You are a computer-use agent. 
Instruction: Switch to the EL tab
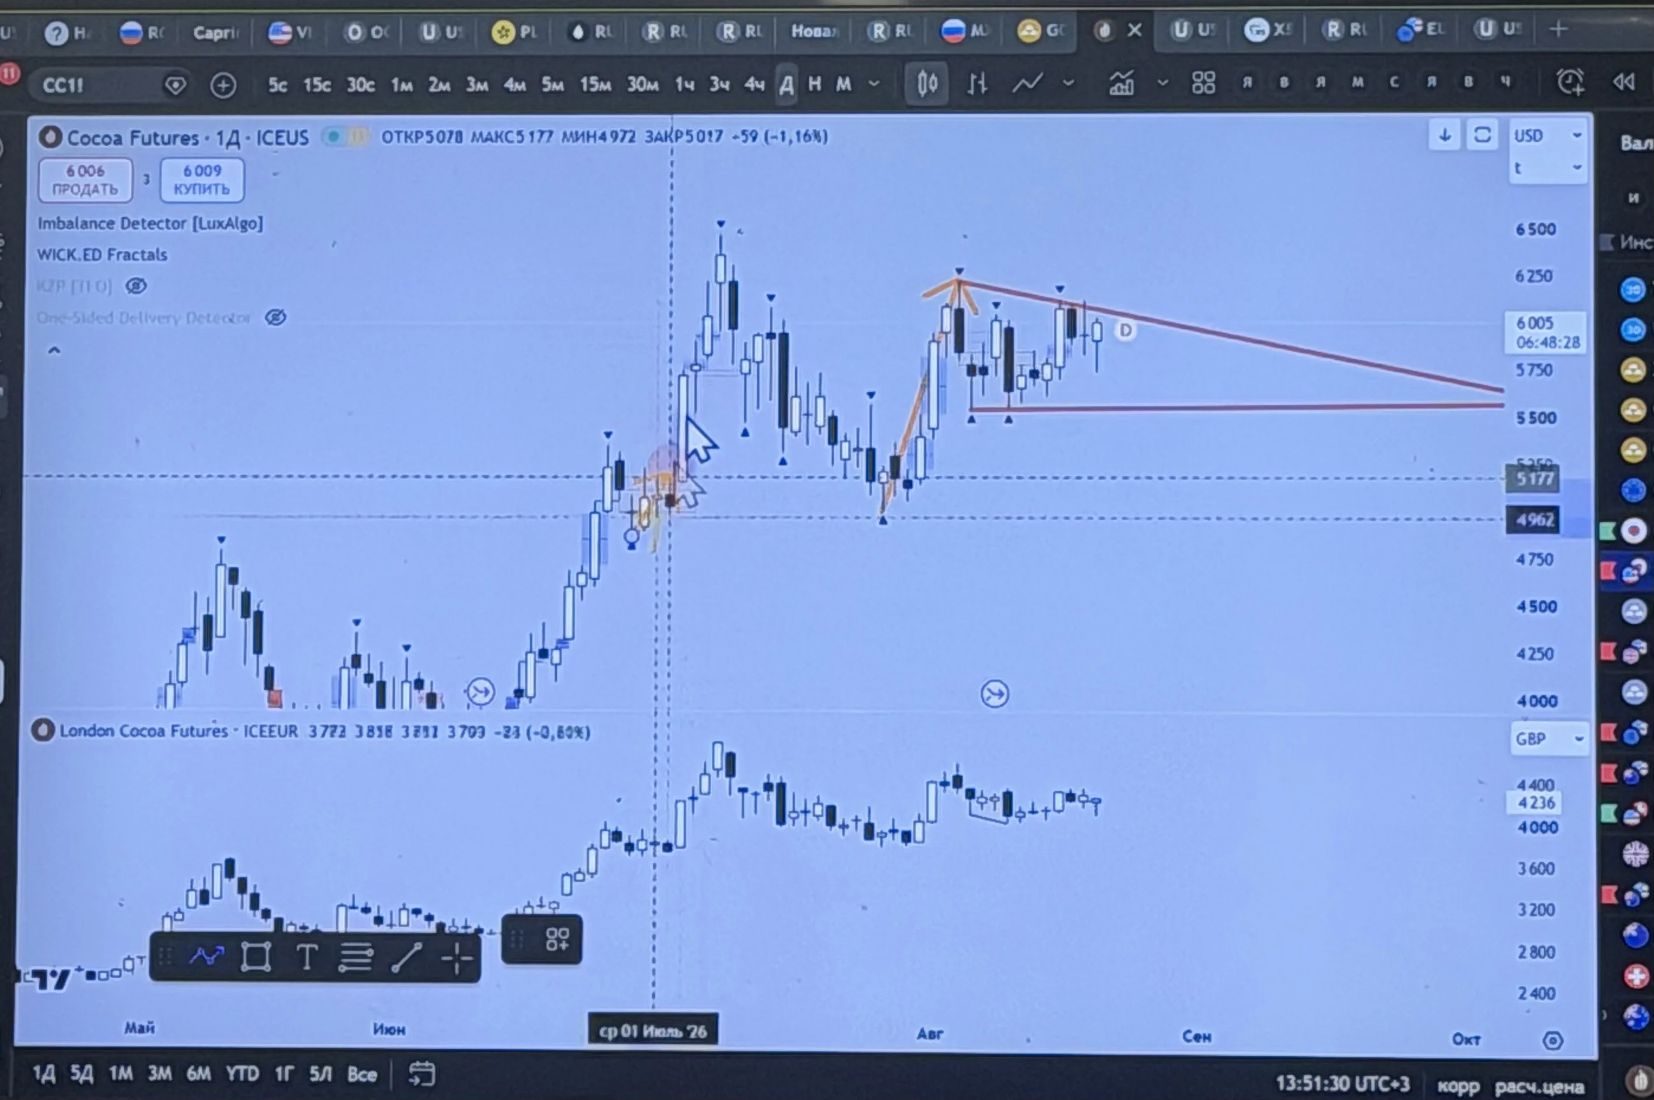1421,30
